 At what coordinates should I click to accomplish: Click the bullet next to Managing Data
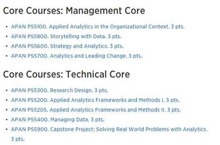(7, 120)
